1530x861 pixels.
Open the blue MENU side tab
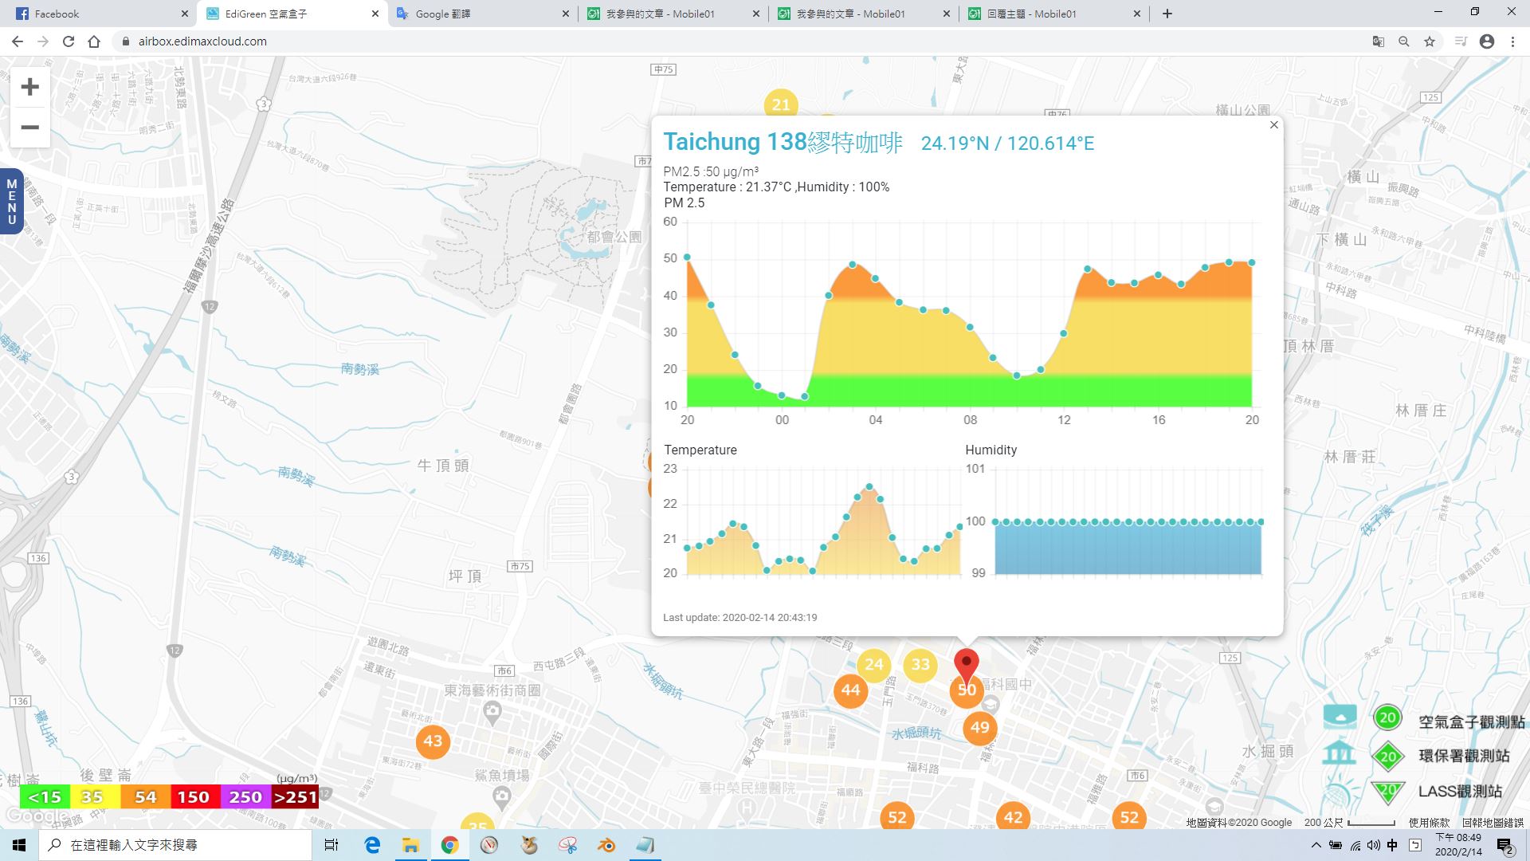pyautogui.click(x=11, y=202)
